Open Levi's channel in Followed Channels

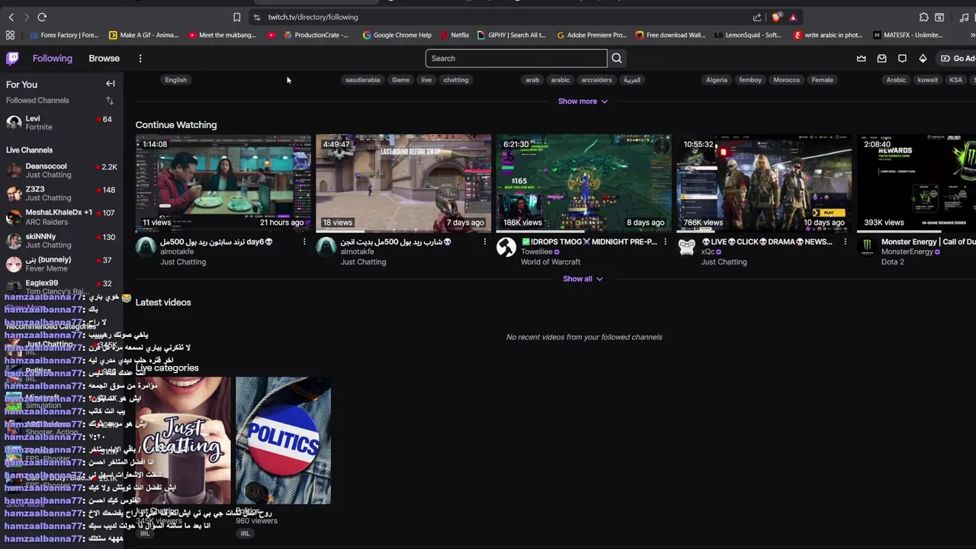61,123
